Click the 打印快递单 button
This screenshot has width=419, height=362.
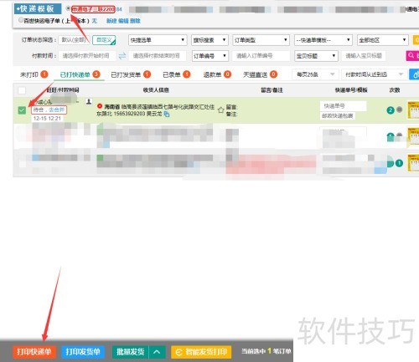coord(34,352)
